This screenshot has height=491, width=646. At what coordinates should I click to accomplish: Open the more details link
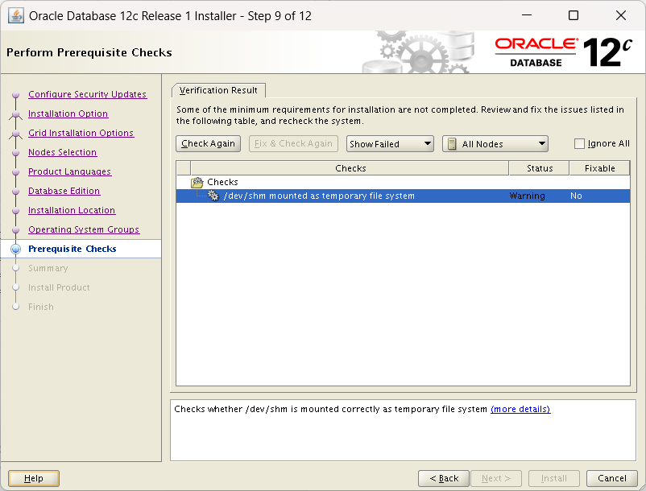pyautogui.click(x=520, y=409)
